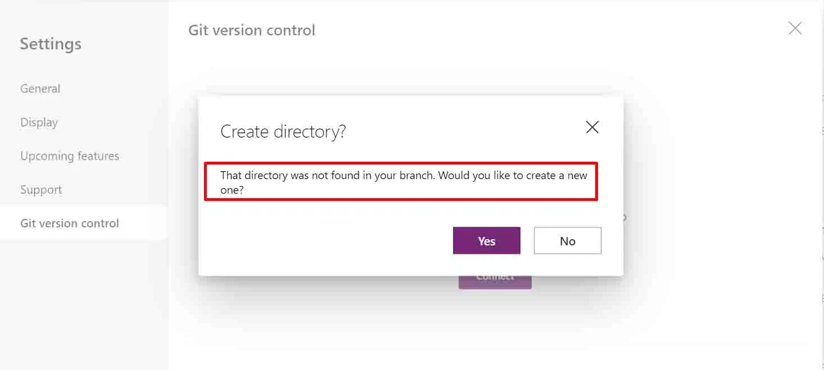The width and height of the screenshot is (824, 370).
Task: Click the red outline around the dialog message
Action: 401,163
